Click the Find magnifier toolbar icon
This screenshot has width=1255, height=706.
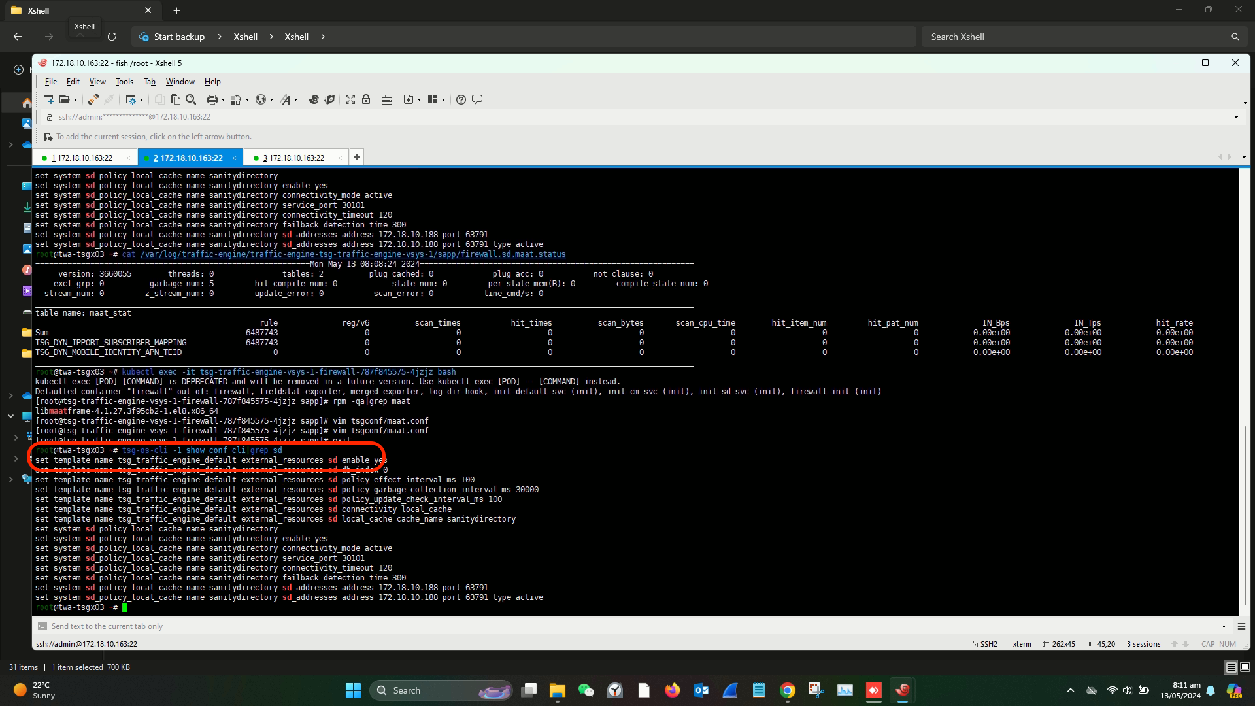coord(191,99)
